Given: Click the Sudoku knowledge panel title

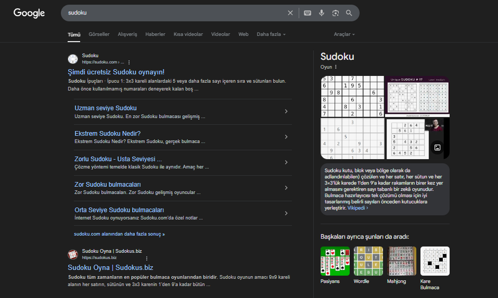Looking at the screenshot, I should [x=337, y=57].
